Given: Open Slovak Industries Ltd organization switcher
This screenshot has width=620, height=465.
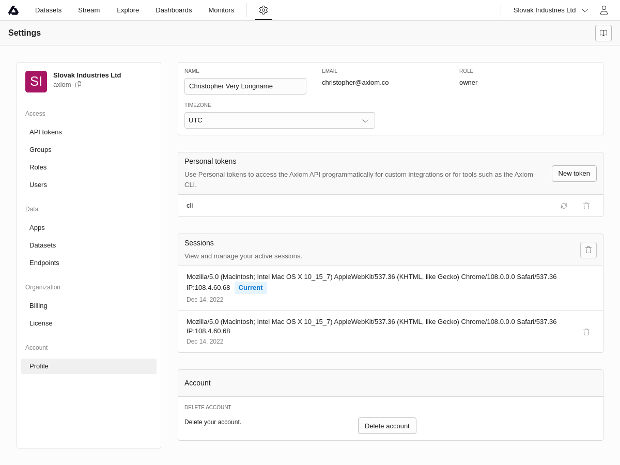Looking at the screenshot, I should [x=550, y=10].
